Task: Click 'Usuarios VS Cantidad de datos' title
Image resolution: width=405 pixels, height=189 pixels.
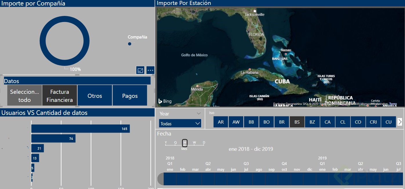Action: pos(44,113)
